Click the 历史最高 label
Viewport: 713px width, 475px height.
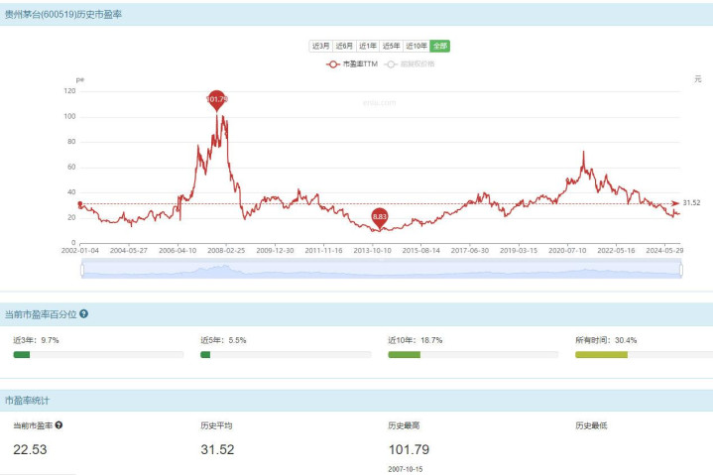click(x=404, y=425)
